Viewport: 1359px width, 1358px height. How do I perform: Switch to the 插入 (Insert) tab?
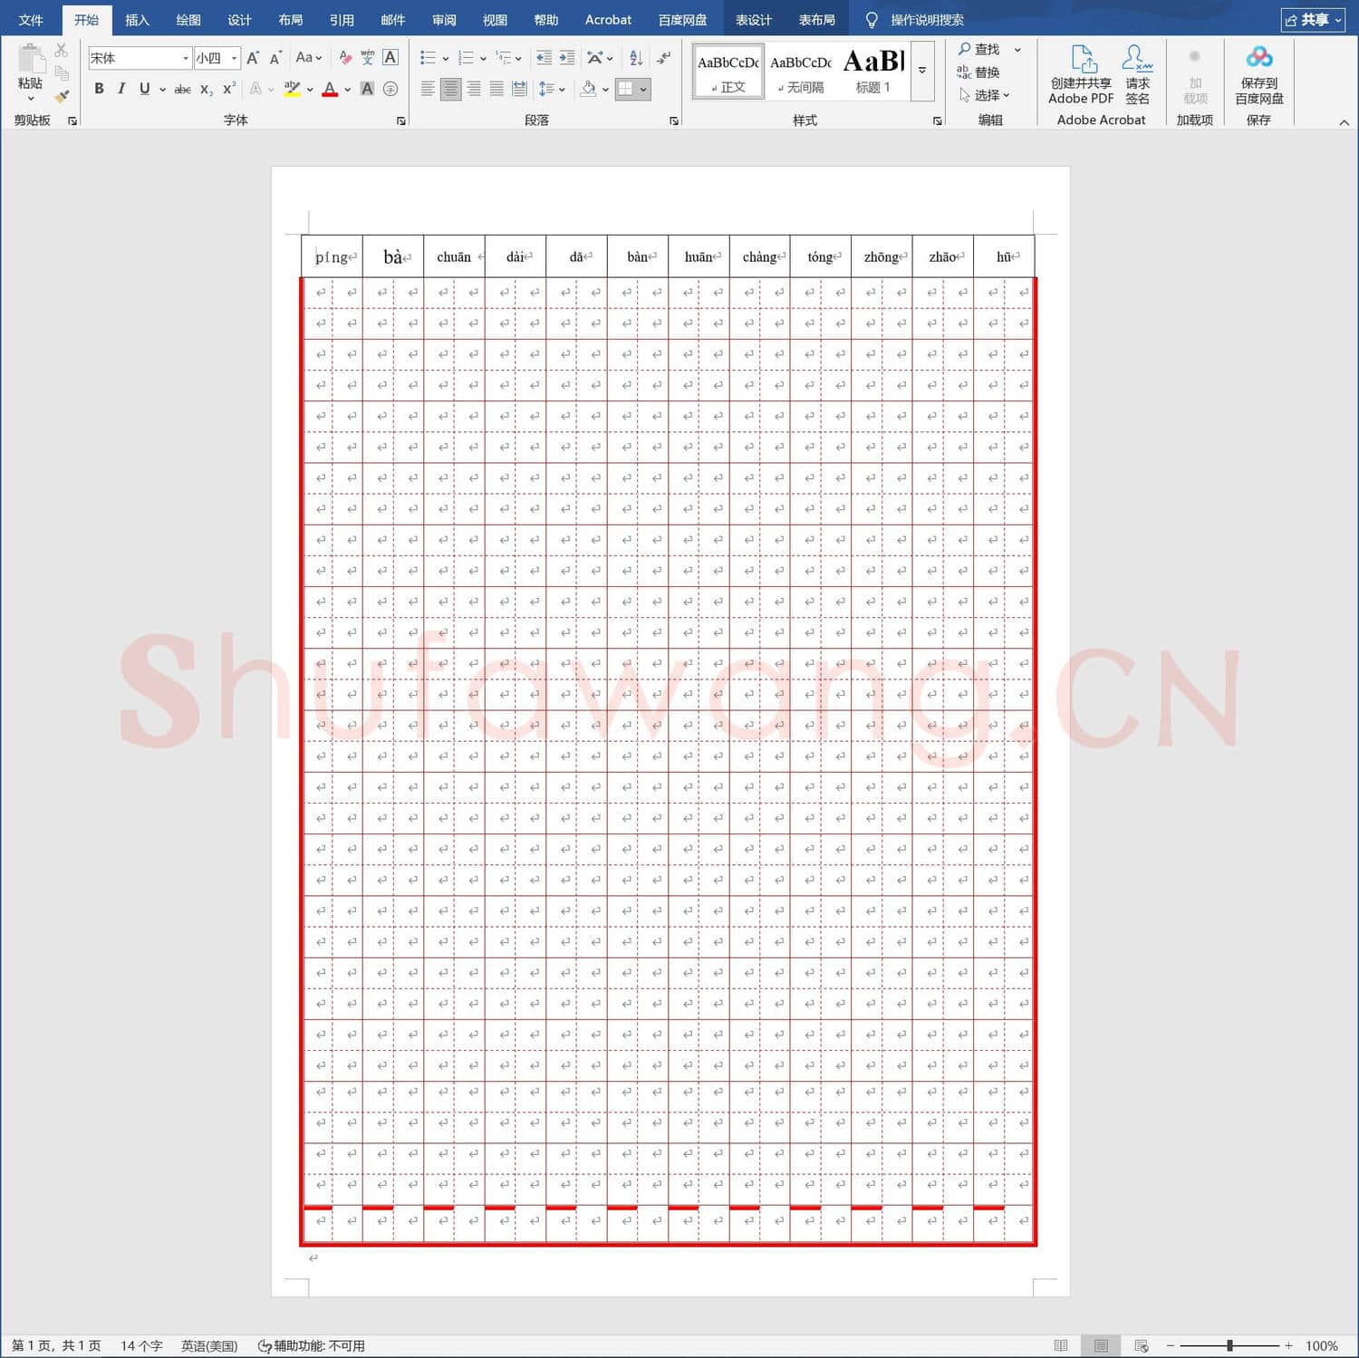pos(137,20)
